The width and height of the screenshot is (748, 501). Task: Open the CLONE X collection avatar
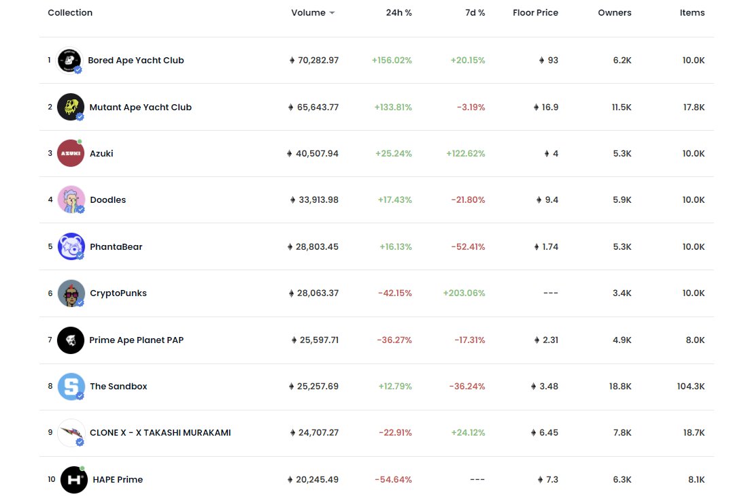71,433
